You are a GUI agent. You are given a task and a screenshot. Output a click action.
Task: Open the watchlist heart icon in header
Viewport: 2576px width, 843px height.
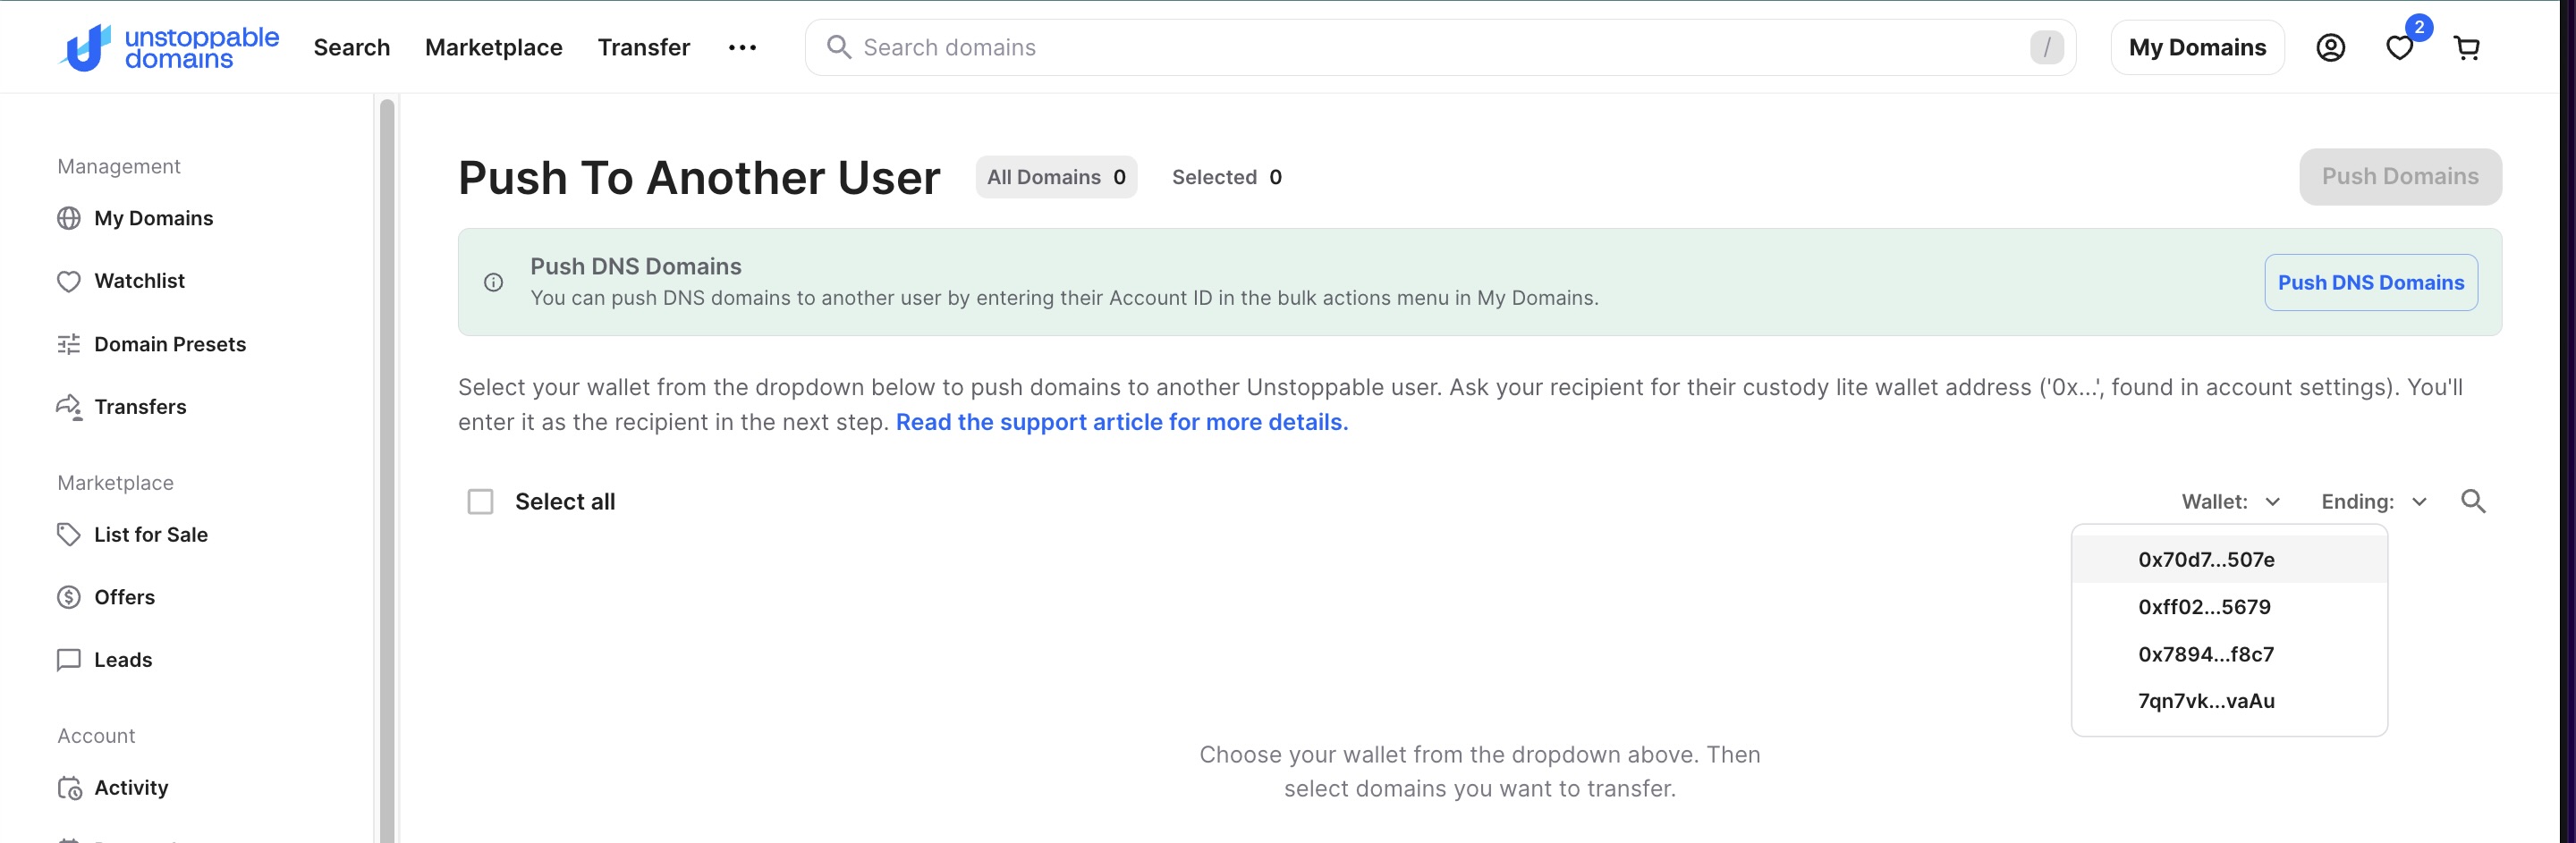[x=2399, y=48]
